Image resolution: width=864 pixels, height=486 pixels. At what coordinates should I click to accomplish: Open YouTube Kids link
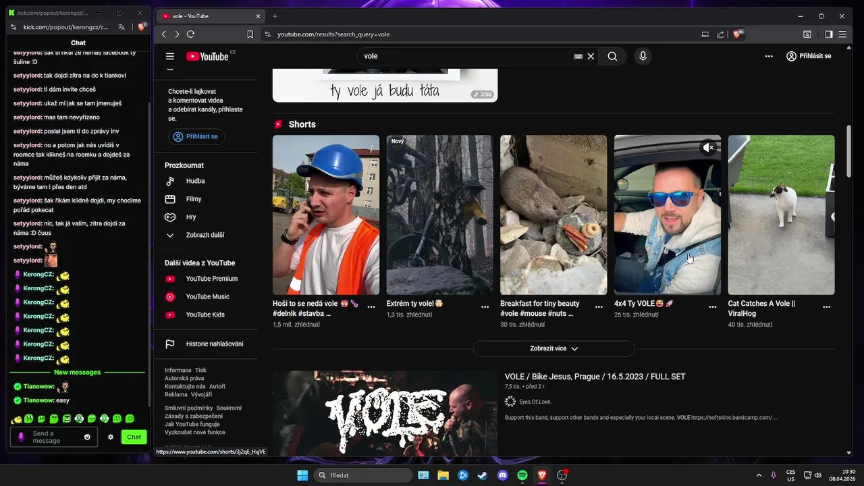(205, 315)
